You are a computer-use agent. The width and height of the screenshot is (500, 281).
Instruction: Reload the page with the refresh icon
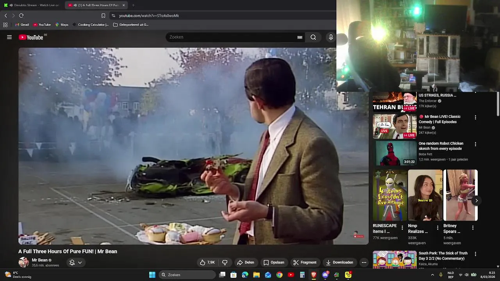21,16
